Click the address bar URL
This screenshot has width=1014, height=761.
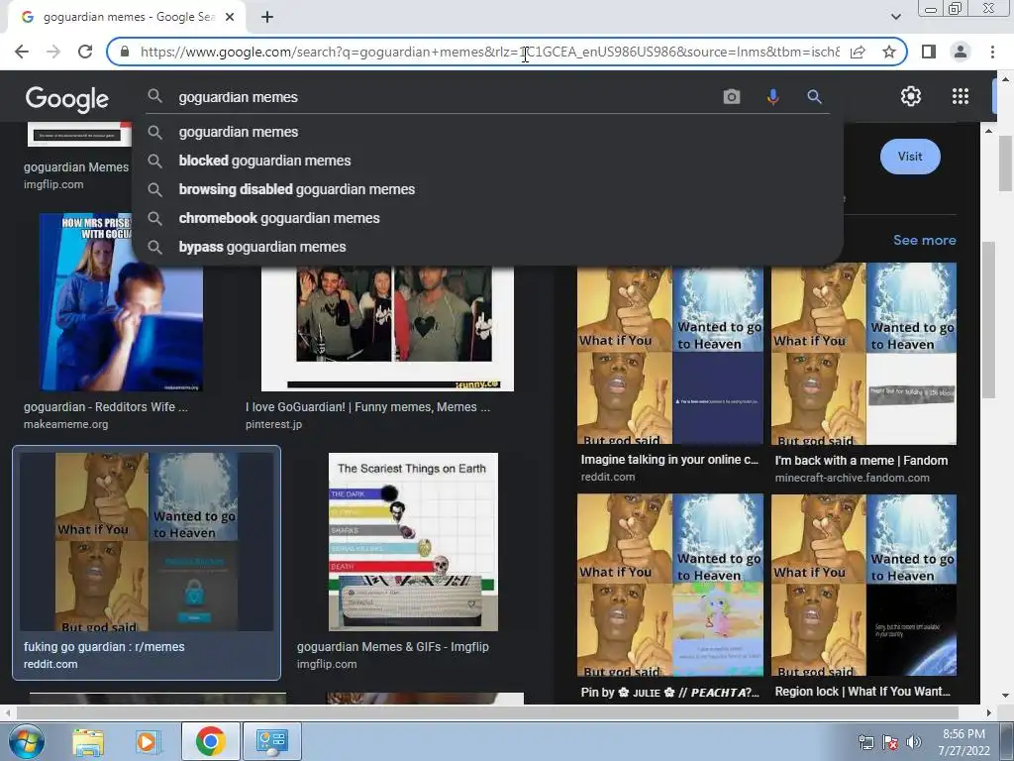click(489, 52)
